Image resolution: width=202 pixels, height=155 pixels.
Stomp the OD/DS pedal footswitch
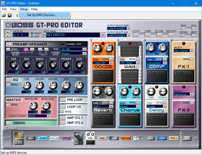pyautogui.click(x=103, y=76)
